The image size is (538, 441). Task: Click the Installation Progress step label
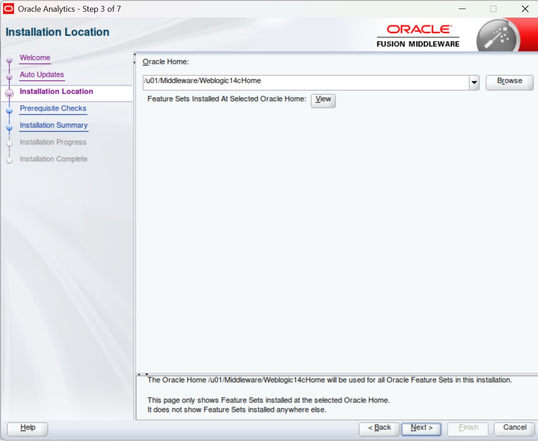tap(53, 142)
